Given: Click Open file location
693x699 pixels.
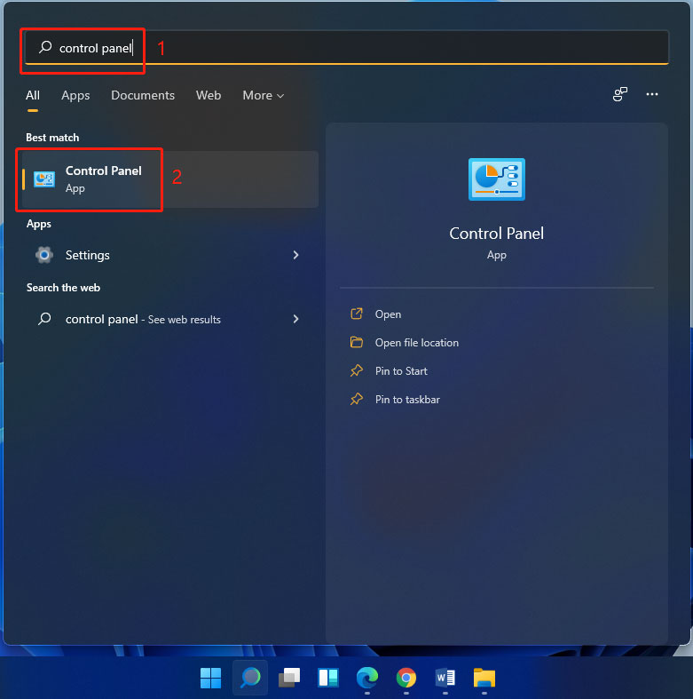Looking at the screenshot, I should (417, 342).
